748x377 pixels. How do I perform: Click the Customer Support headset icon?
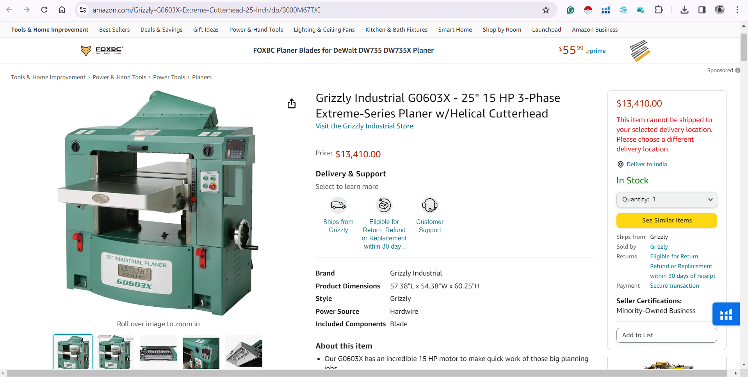[430, 205]
